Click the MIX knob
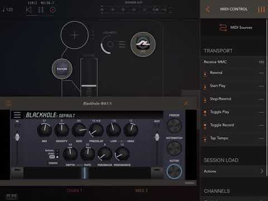 pyautogui.click(x=44, y=130)
